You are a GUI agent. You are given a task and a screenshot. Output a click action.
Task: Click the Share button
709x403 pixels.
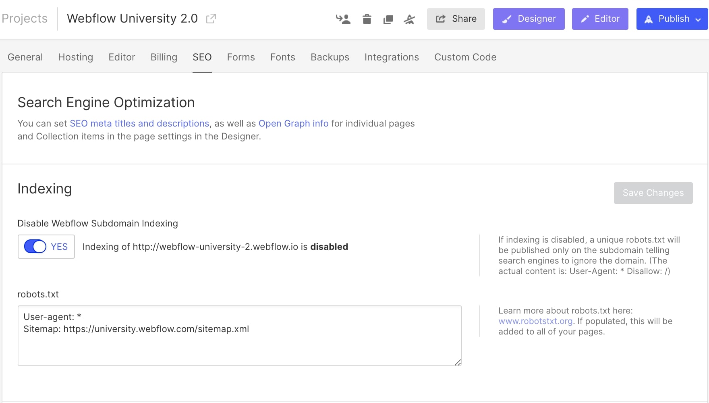point(456,19)
